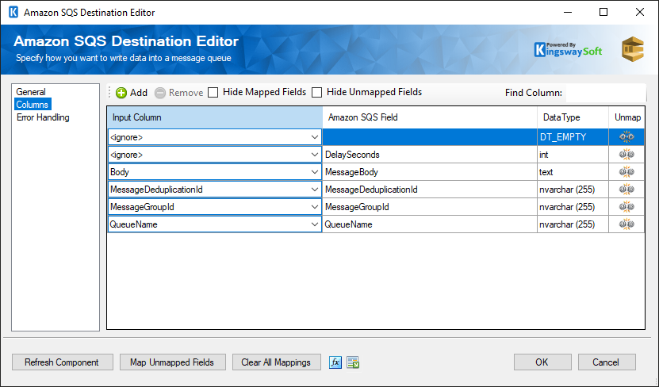Click the Amazon SQS cube icon
Image resolution: width=659 pixels, height=387 pixels.
click(x=633, y=49)
